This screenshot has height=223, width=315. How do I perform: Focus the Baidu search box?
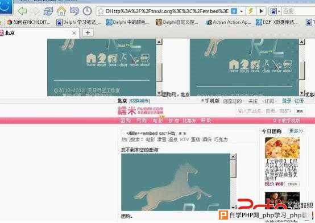[299, 11]
